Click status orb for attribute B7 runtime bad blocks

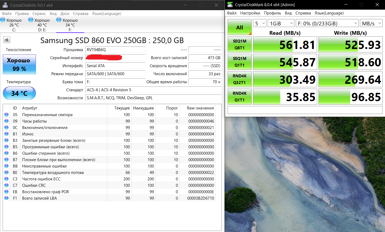(x=6, y=159)
